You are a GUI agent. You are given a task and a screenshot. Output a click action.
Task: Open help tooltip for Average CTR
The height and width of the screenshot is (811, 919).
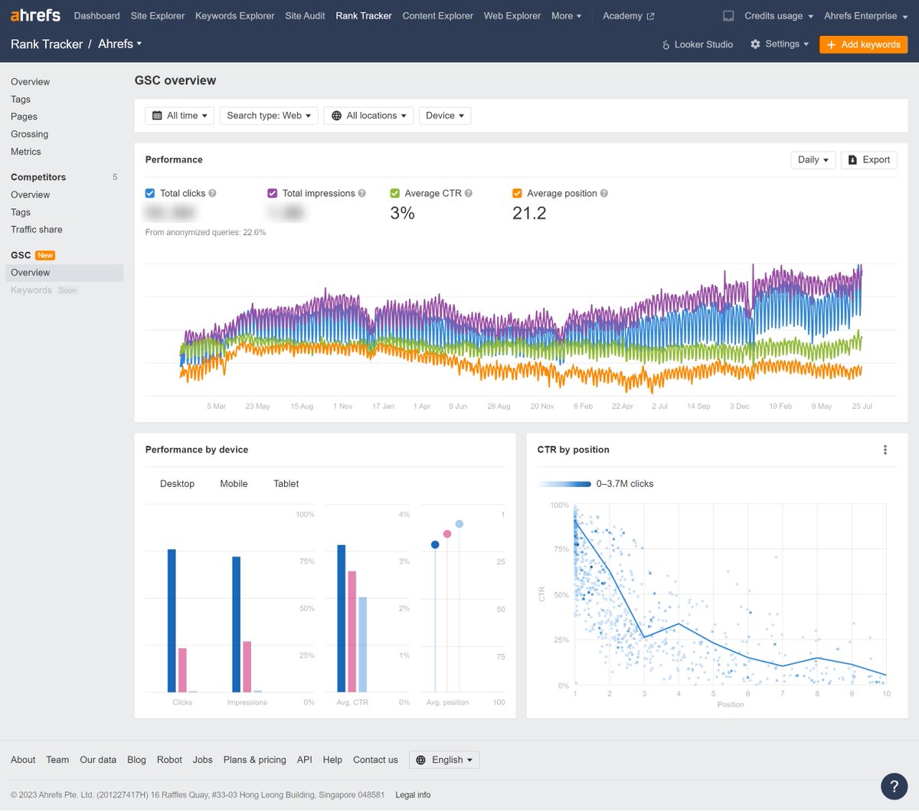tap(469, 193)
